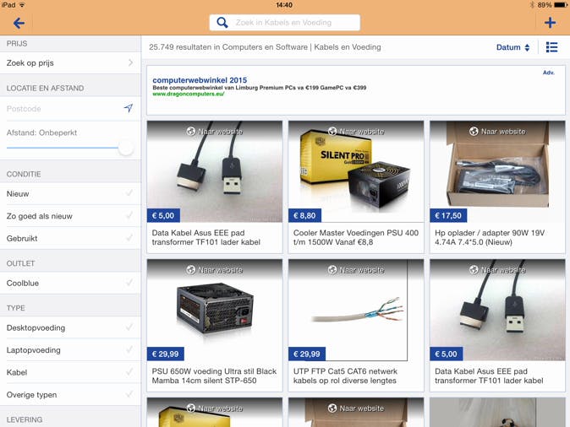Click the €8,80 price tag
The height and width of the screenshot is (427, 570).
(x=304, y=215)
